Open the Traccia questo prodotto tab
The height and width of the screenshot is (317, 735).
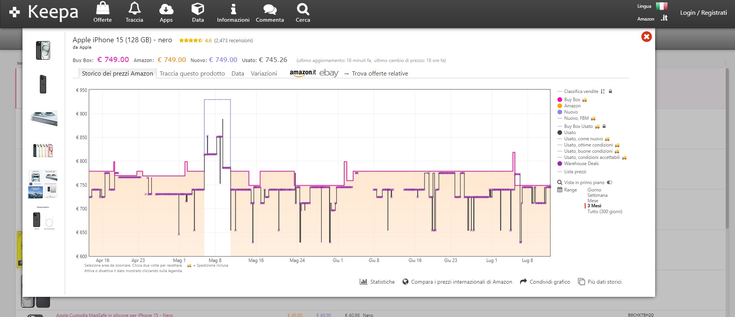click(192, 74)
